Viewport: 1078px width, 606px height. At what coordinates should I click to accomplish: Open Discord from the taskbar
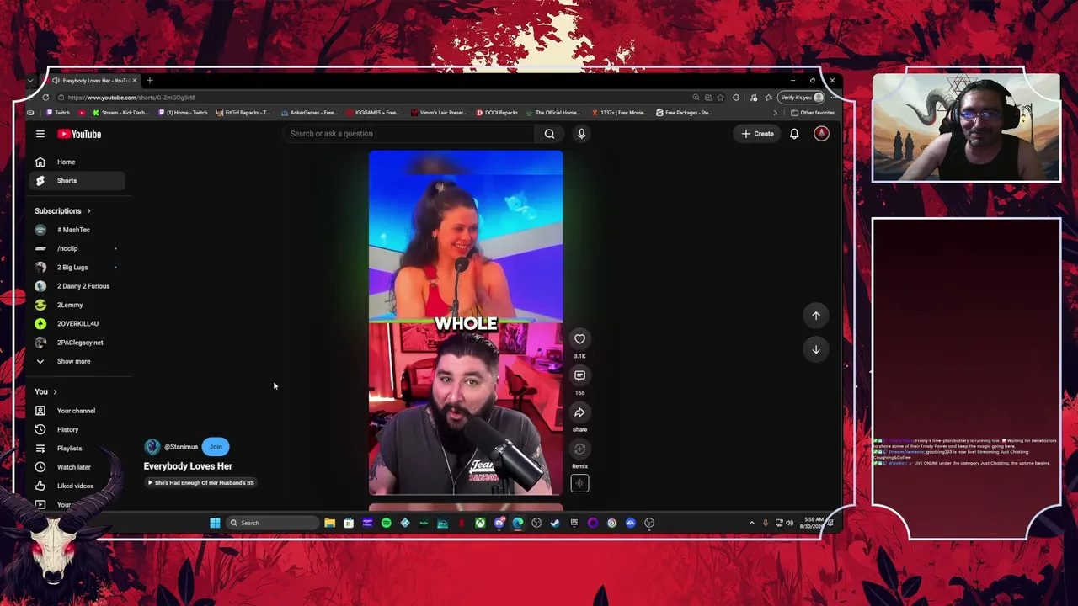499,523
